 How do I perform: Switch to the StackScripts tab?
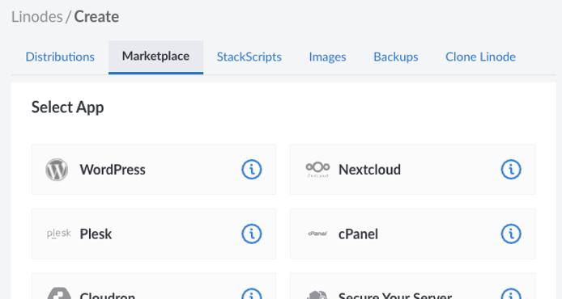(x=249, y=57)
